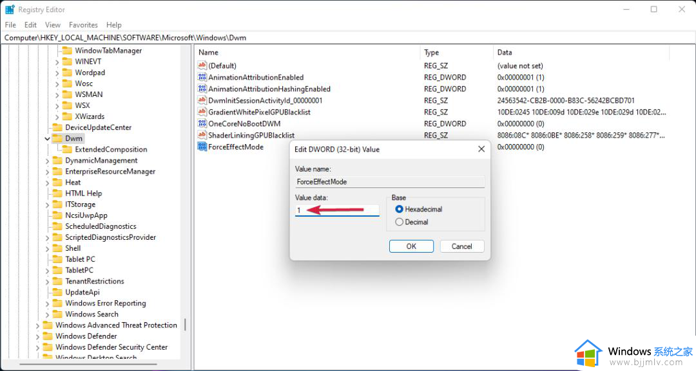Click the Value data input field

[x=337, y=210]
